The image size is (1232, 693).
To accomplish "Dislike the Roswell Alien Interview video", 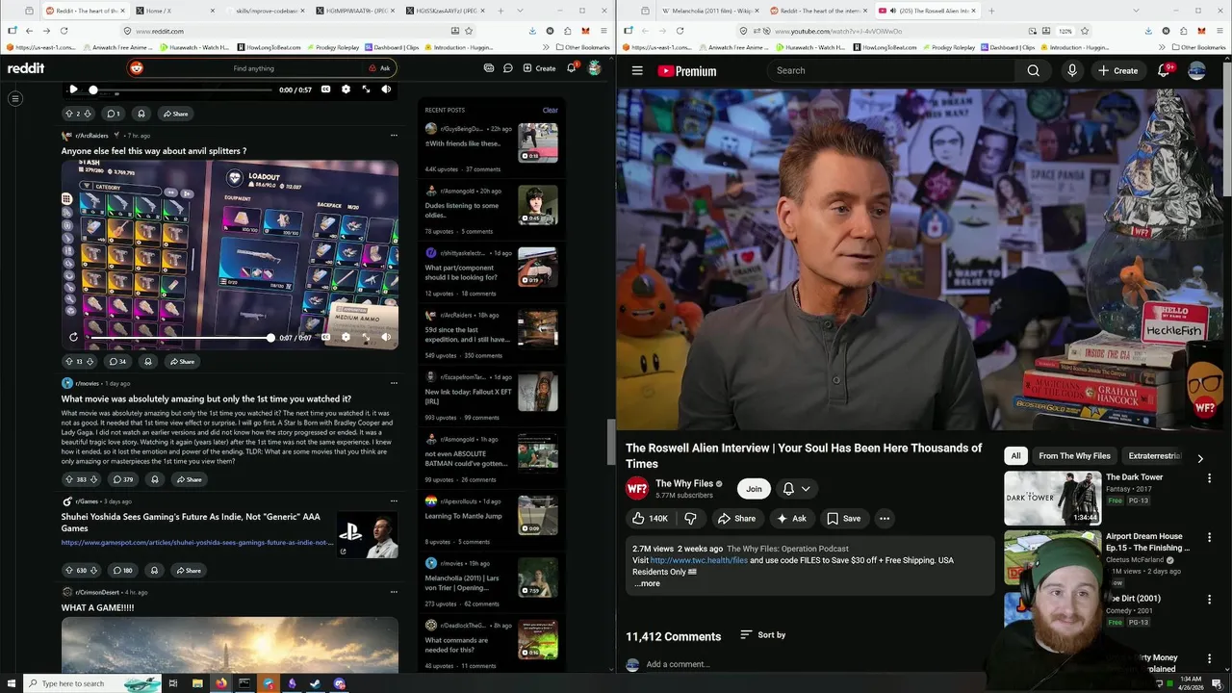I will coord(690,518).
